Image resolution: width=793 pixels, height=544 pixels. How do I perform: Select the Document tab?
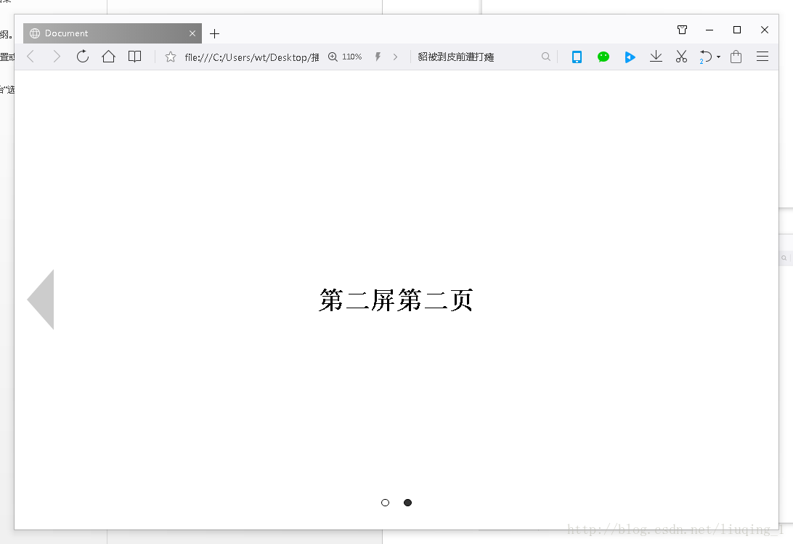coord(113,33)
